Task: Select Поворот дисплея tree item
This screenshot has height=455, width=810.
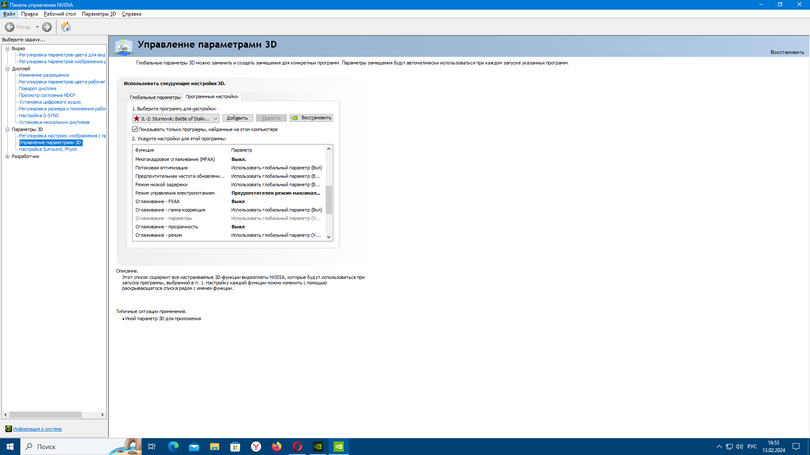Action: click(x=38, y=88)
